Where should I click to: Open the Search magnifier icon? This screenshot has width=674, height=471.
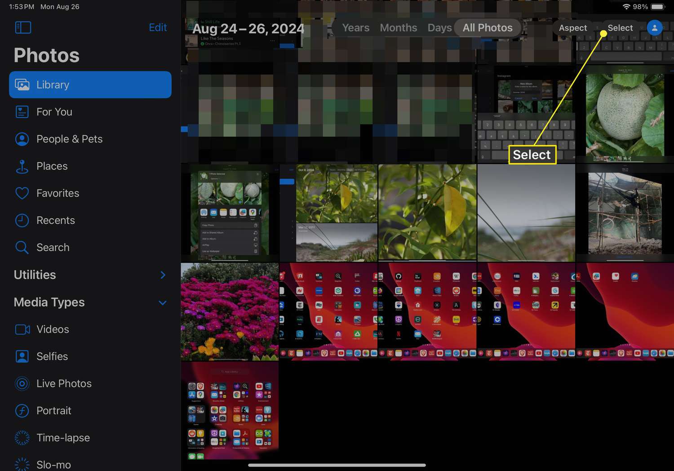pyautogui.click(x=22, y=247)
